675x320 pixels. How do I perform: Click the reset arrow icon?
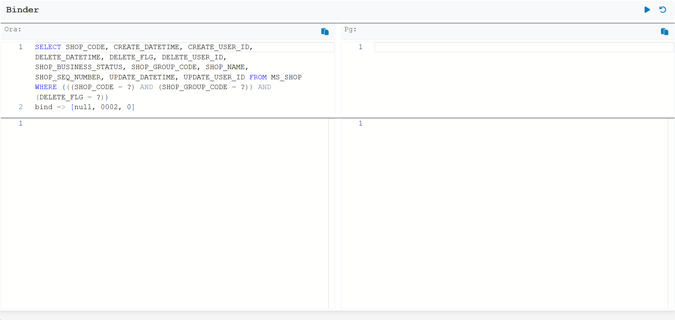[663, 10]
